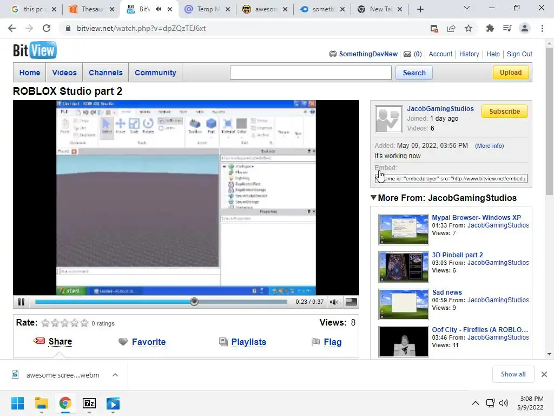Open a new browser tab

point(420,9)
